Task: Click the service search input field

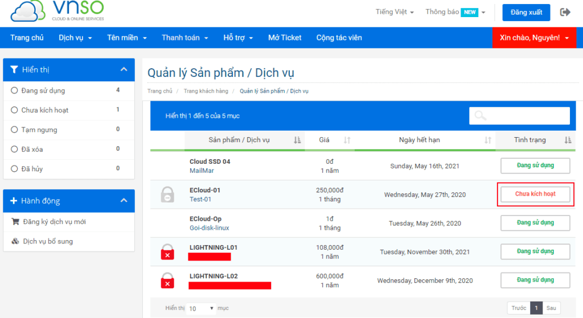Action: pyautogui.click(x=519, y=115)
